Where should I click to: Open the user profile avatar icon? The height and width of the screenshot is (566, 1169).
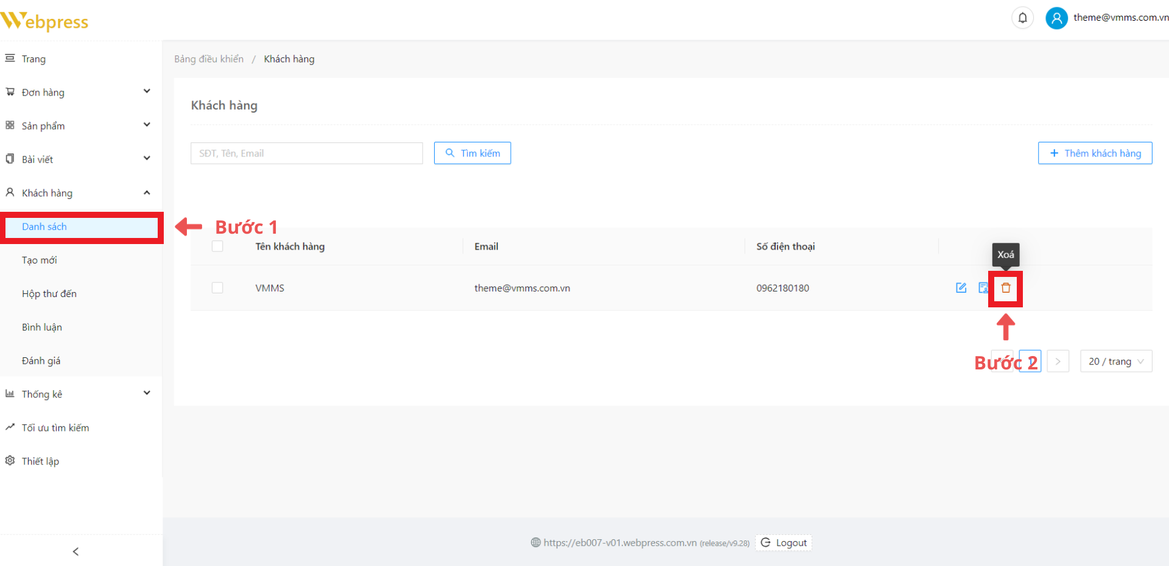1056,18
